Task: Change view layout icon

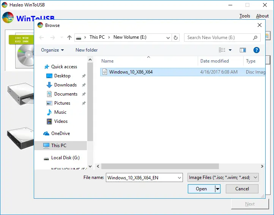Action: coord(222,50)
